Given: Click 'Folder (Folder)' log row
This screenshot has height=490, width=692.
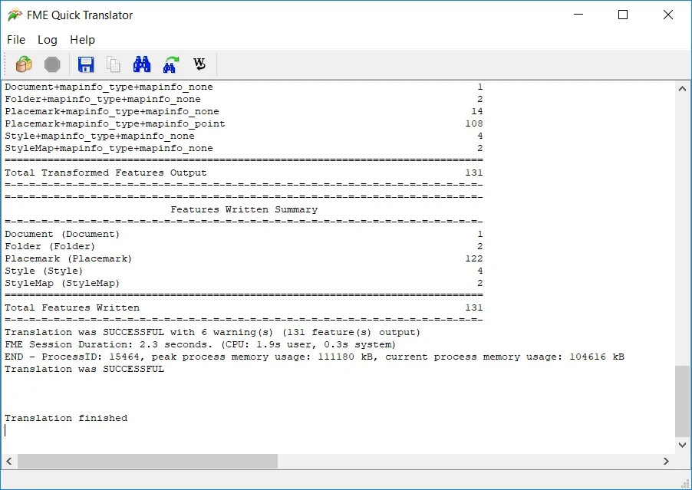Looking at the screenshot, I should point(244,246).
